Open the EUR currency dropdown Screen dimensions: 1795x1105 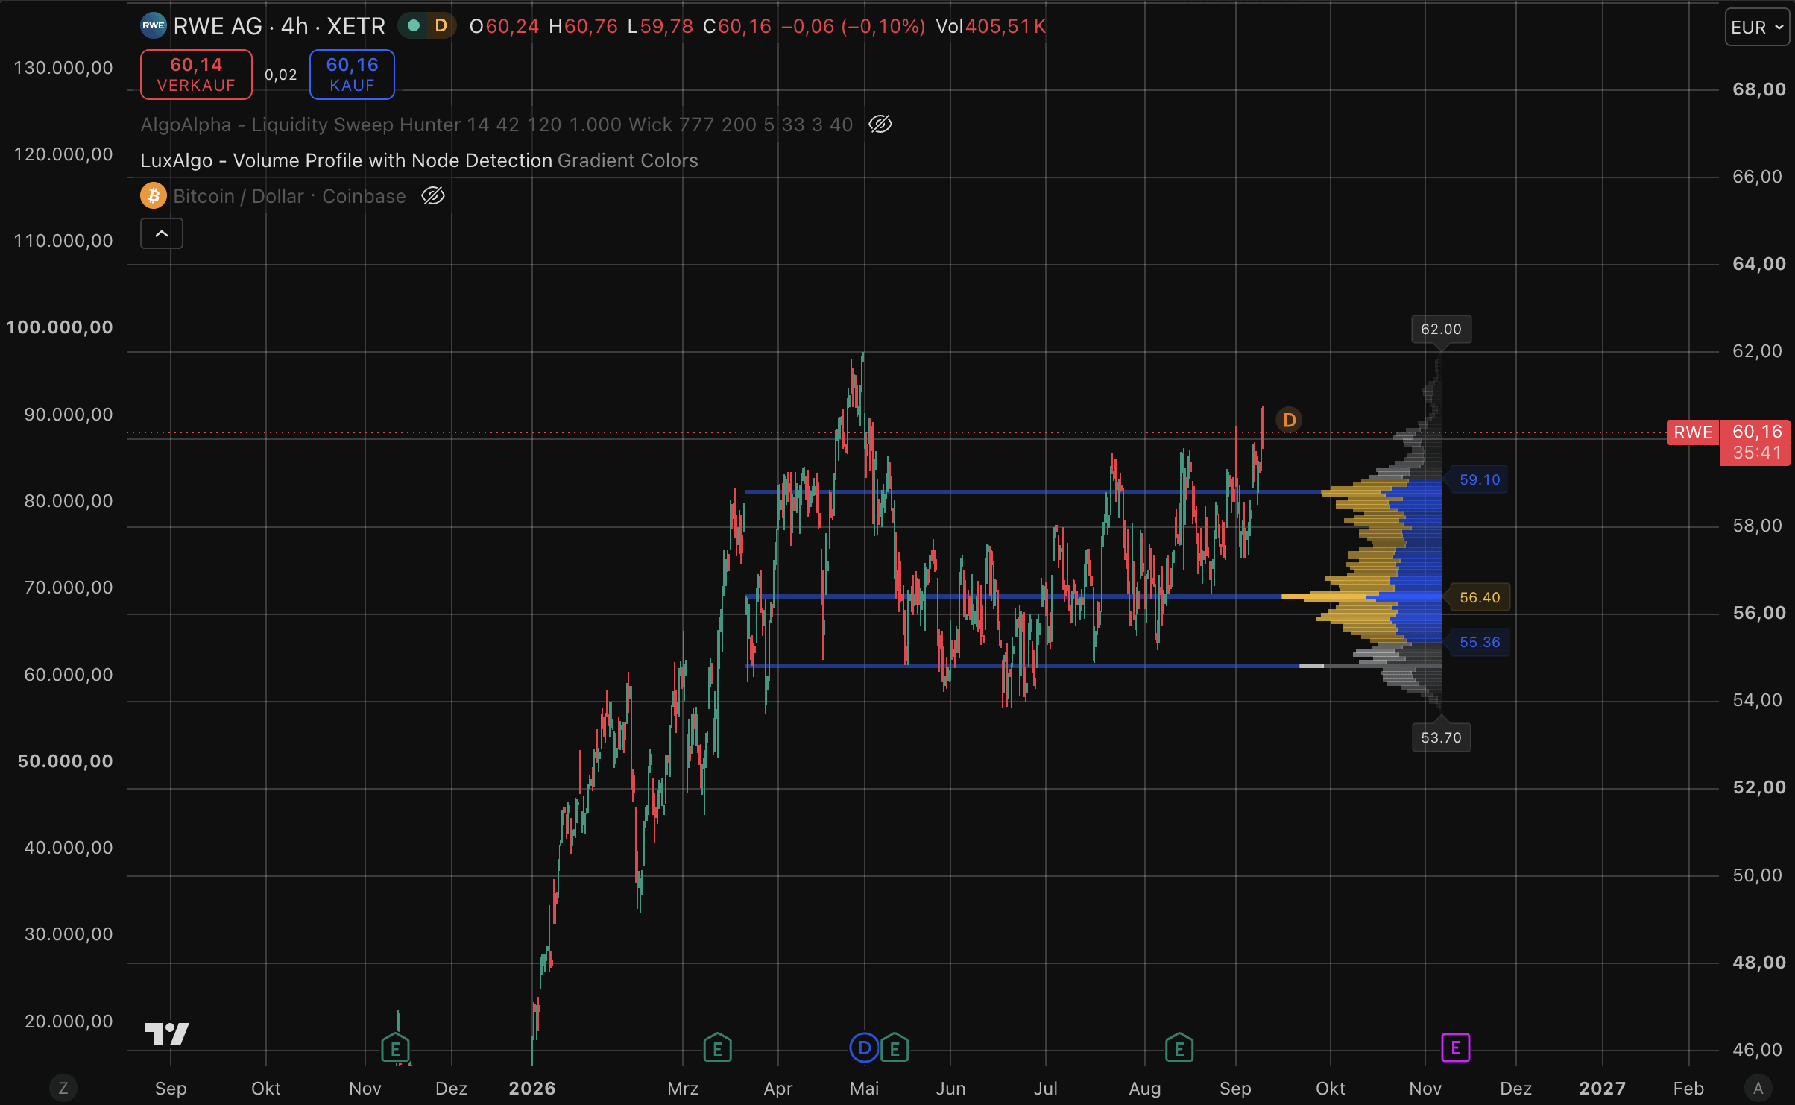[1757, 28]
